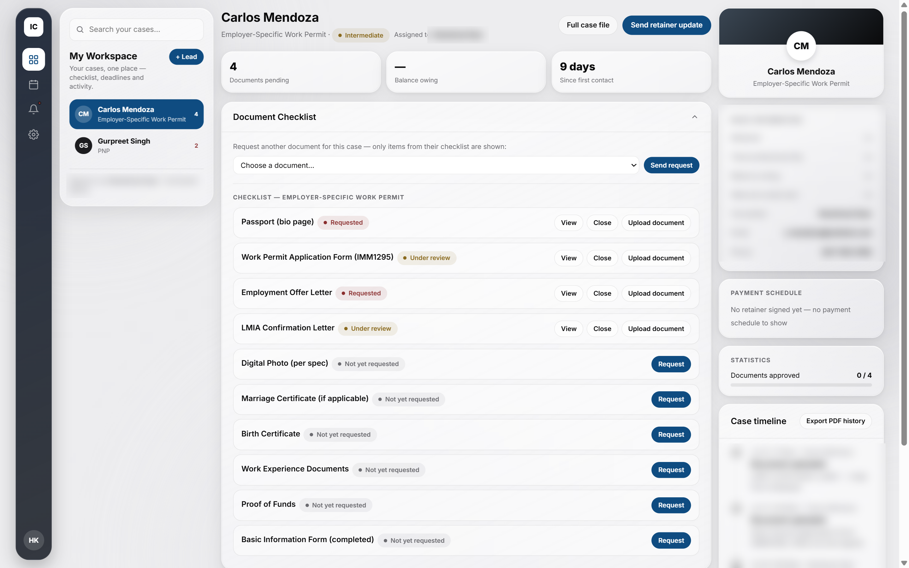View the Work Permit Application Form IMM1295

coord(568,258)
